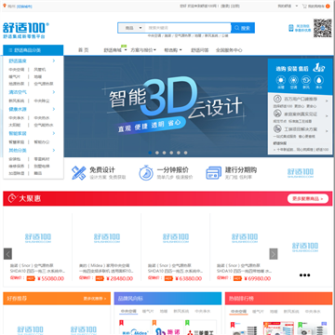Expand the 清洁空气 category chevron
Image resolution: width=335 pixels, height=335 pixels.
click(x=54, y=92)
